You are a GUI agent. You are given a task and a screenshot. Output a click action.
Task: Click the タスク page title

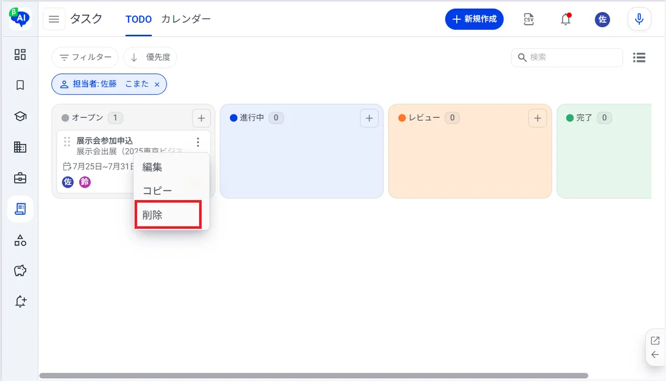click(x=86, y=19)
